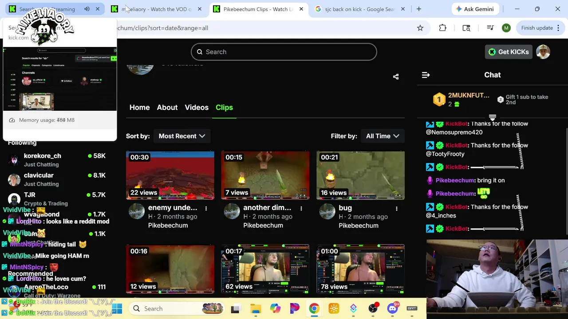Mute the first Kick tab audio
568x319 pixels.
pyautogui.click(x=87, y=9)
